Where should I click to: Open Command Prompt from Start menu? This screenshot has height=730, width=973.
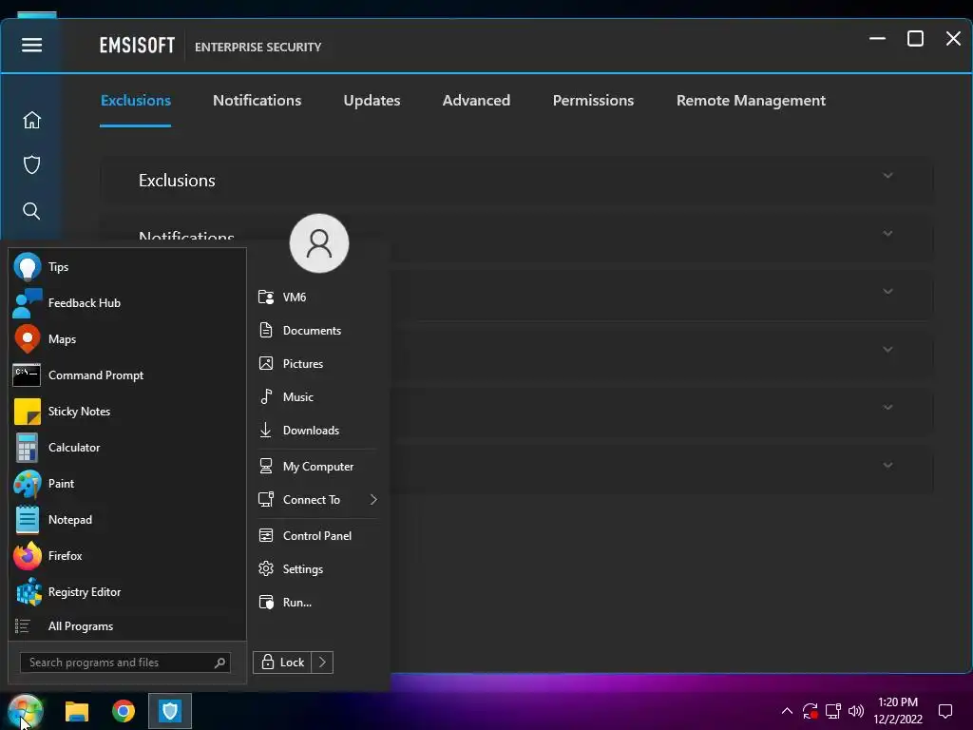coord(128,375)
